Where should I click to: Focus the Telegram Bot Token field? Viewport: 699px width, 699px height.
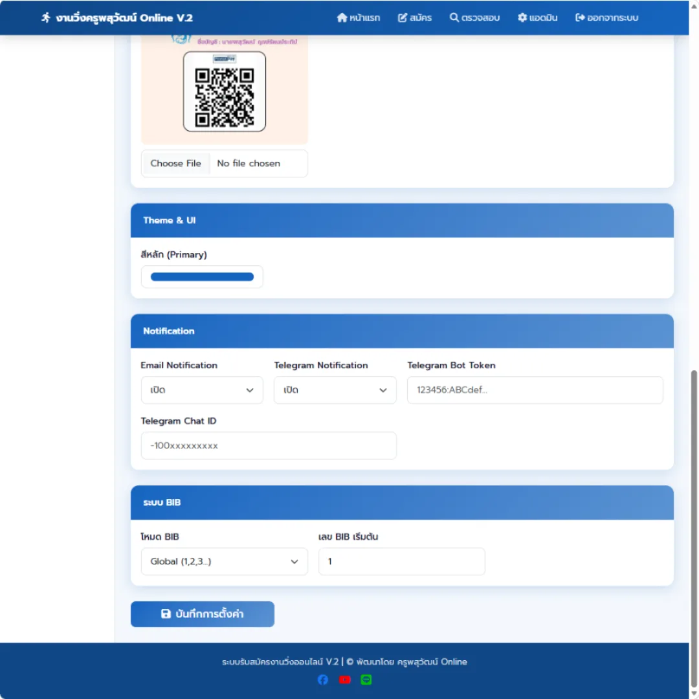535,390
